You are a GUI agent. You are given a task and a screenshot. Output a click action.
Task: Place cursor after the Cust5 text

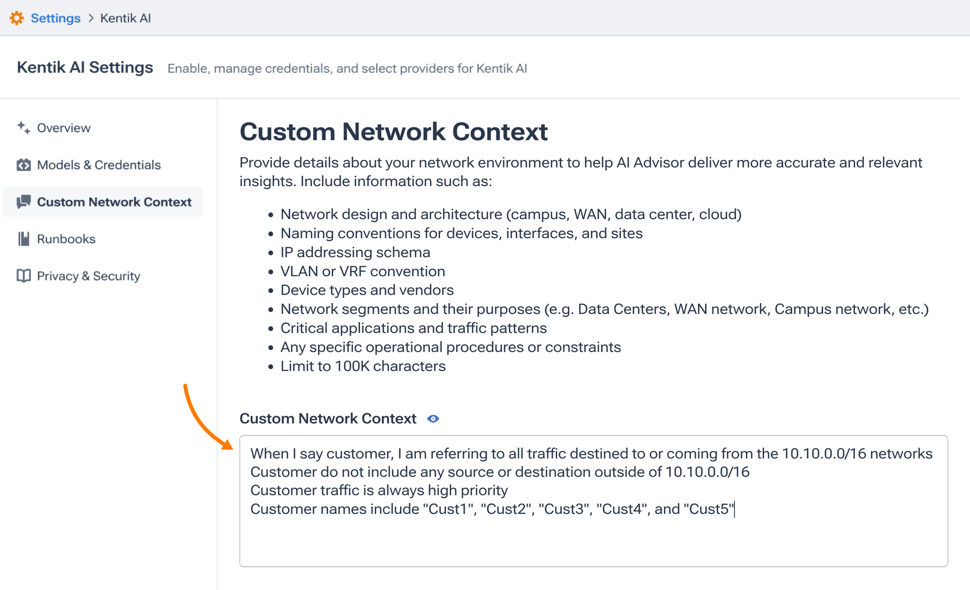point(736,509)
